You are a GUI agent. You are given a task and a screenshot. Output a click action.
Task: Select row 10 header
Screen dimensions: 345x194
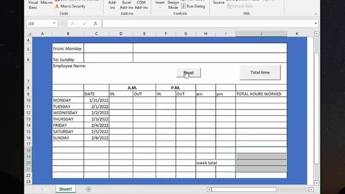[29, 100]
